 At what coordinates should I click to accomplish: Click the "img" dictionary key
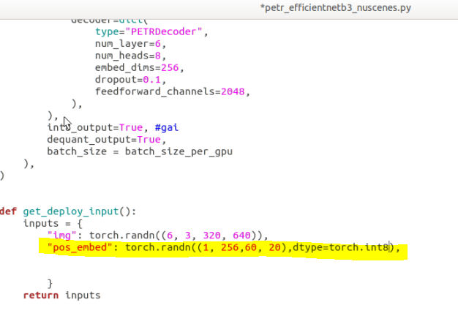pyautogui.click(x=61, y=235)
